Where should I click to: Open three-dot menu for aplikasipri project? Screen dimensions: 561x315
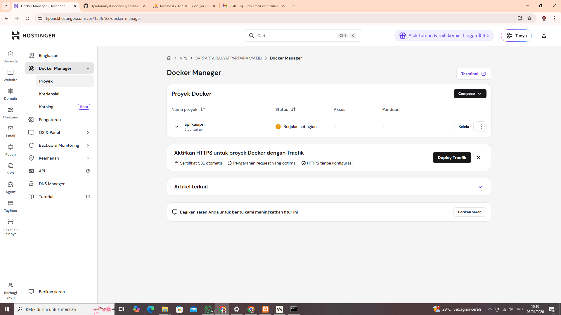(x=481, y=127)
